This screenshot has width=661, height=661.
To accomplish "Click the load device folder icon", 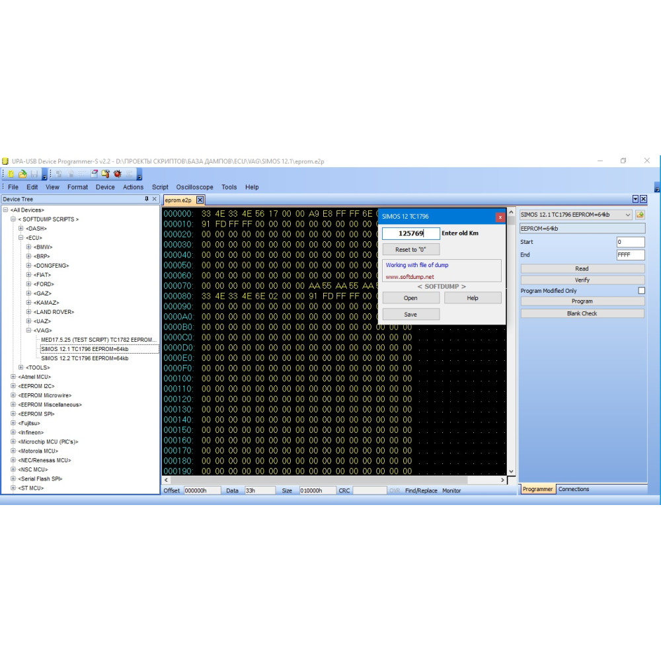I will pos(640,215).
